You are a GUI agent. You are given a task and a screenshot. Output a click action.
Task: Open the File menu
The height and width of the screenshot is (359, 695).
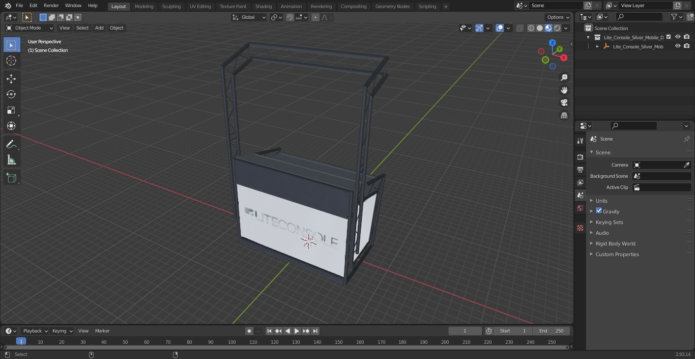pyautogui.click(x=19, y=6)
